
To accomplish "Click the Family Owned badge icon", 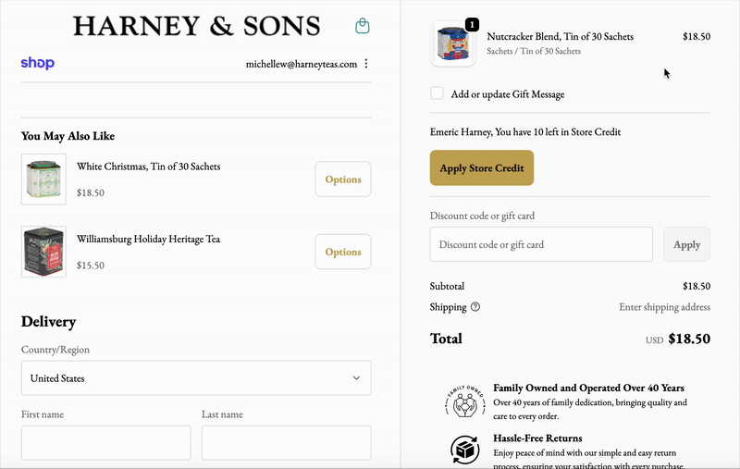I will (464, 402).
